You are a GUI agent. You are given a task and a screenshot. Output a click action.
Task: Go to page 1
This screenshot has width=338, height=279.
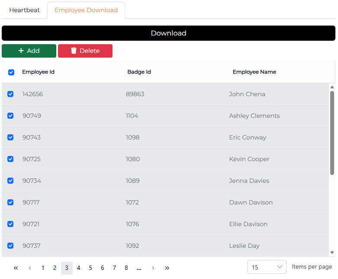click(43, 268)
